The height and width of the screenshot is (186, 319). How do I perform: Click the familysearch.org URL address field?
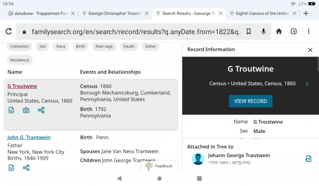coord(136,32)
